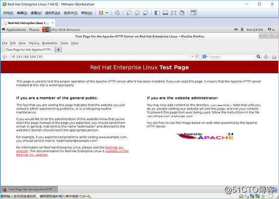Select the Red Hat Enterprise Linux 7 VM tab
Screen dimensions: 279x199
pyautogui.click(x=28, y=23)
